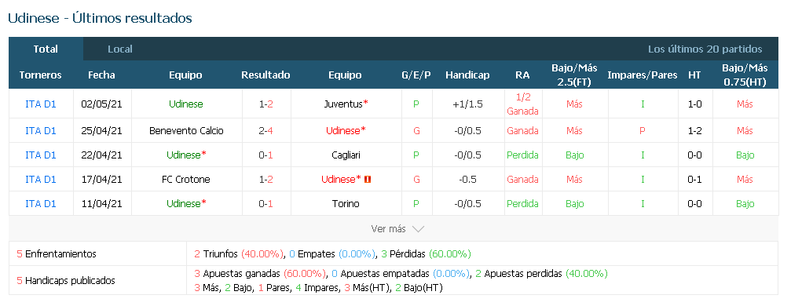The width and height of the screenshot is (791, 306).
Task: Open Juventus team link
Action: coord(343,104)
